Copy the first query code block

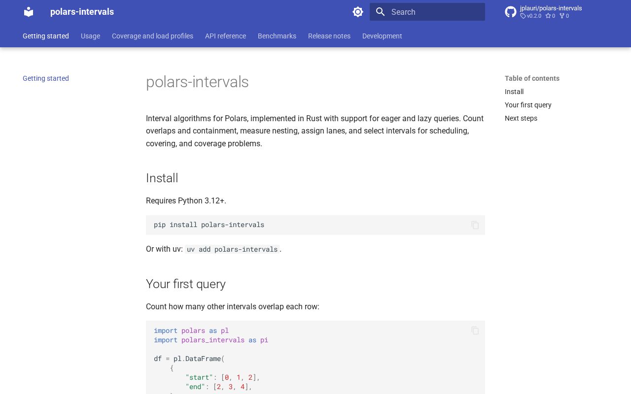(x=475, y=330)
